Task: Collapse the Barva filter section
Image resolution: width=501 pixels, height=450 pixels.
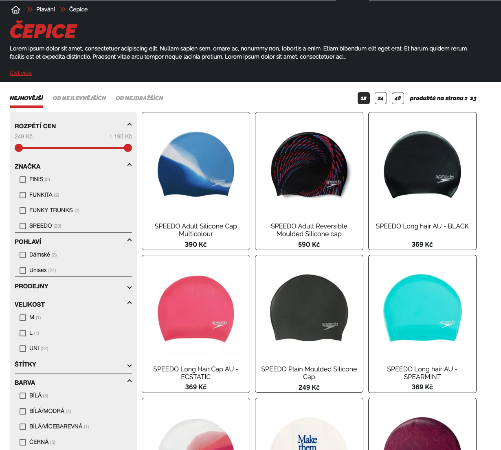Action: point(130,381)
